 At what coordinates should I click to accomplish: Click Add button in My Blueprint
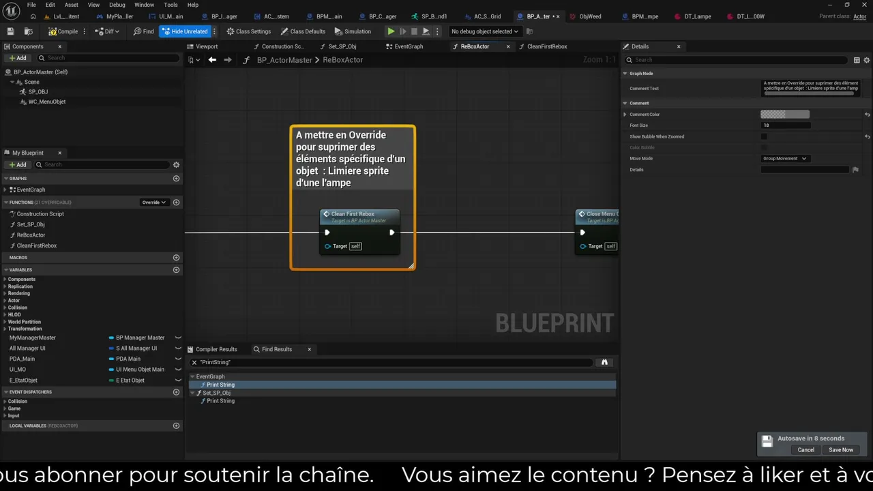click(x=18, y=164)
